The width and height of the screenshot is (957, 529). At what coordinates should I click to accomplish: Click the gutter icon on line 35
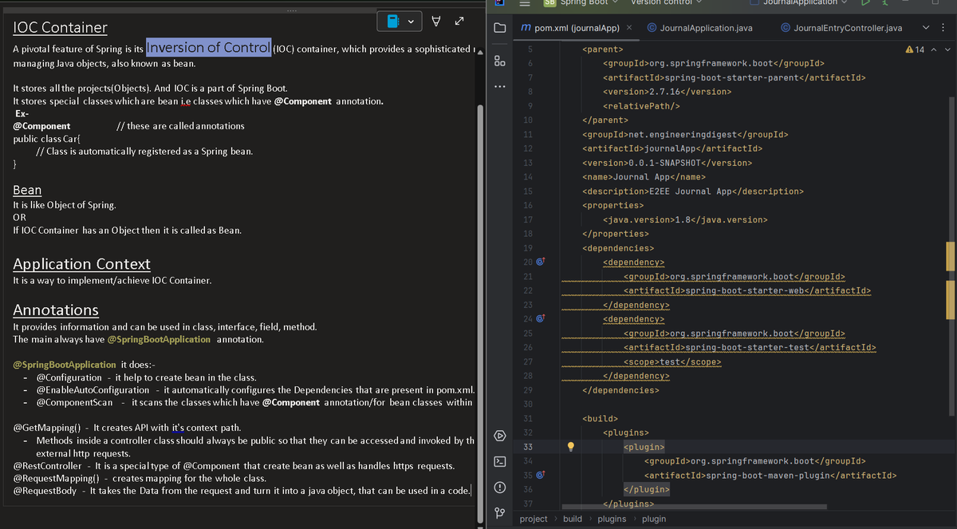[x=539, y=475]
